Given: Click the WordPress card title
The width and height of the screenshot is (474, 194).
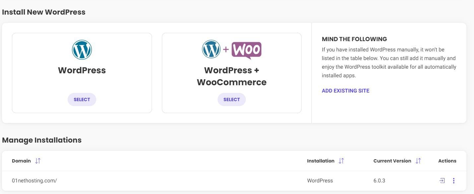Looking at the screenshot, I should click(x=82, y=70).
